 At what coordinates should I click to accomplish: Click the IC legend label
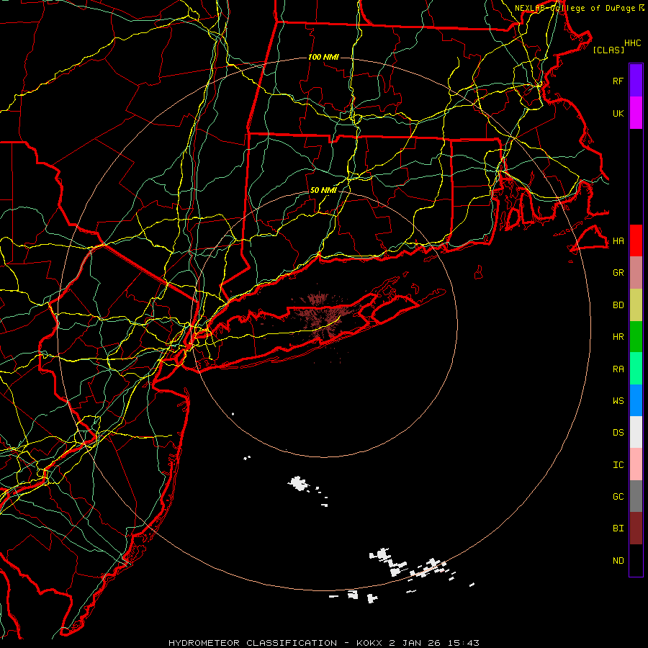point(618,465)
